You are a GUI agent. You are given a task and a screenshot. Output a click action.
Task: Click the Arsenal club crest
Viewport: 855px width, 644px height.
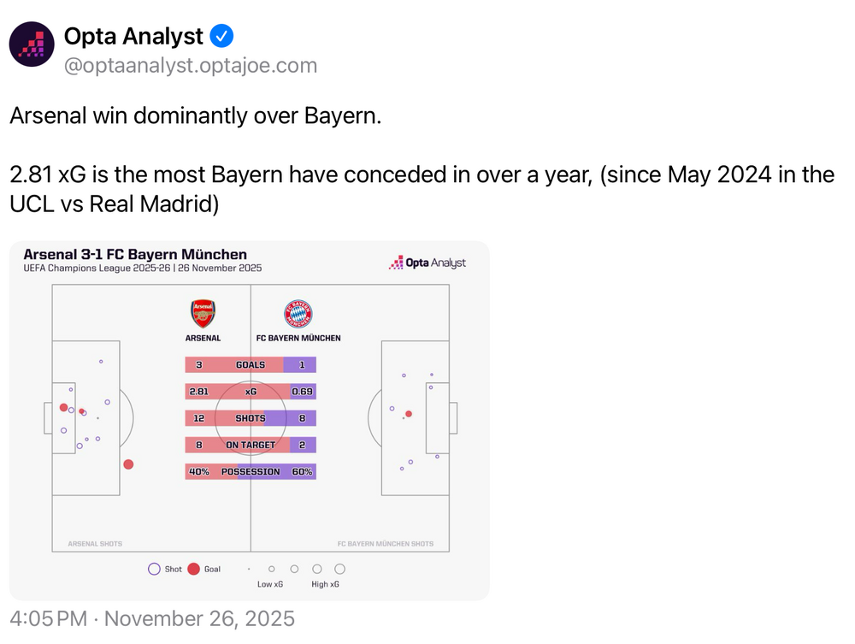point(203,313)
